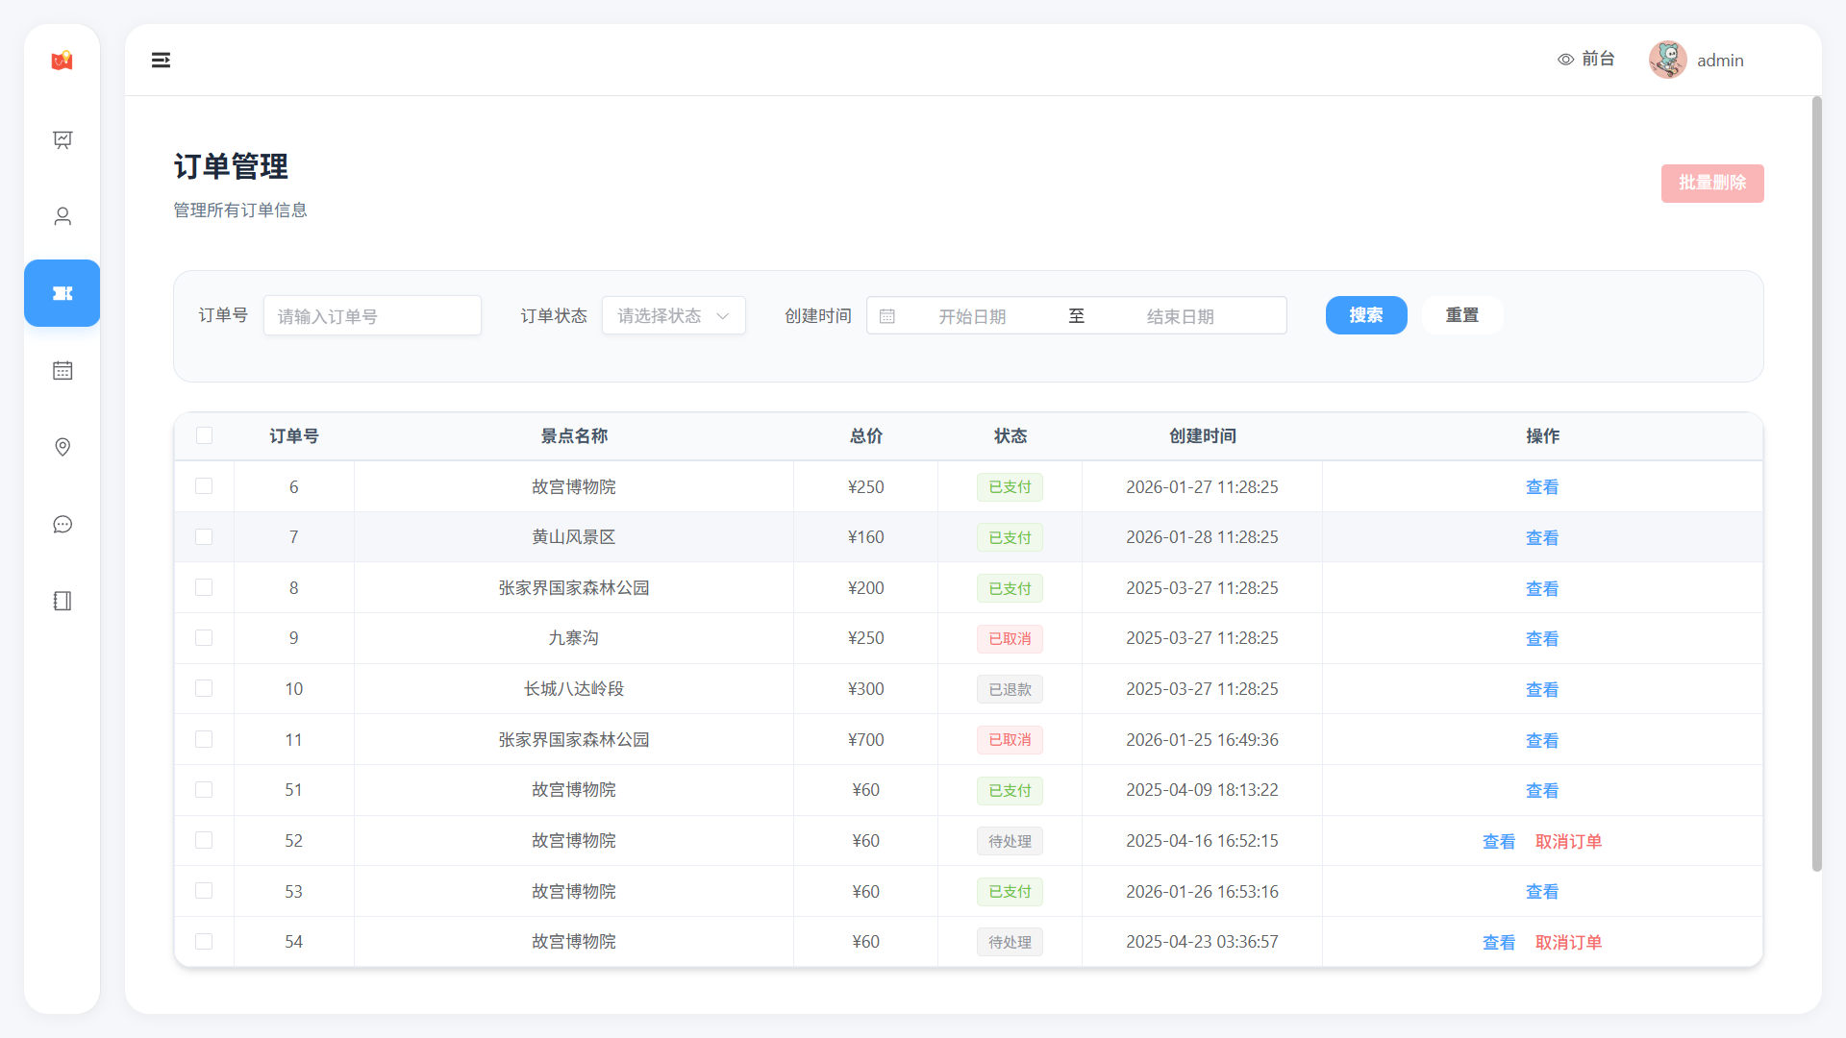Check the checkbox for order 52
The image size is (1846, 1038).
point(204,840)
